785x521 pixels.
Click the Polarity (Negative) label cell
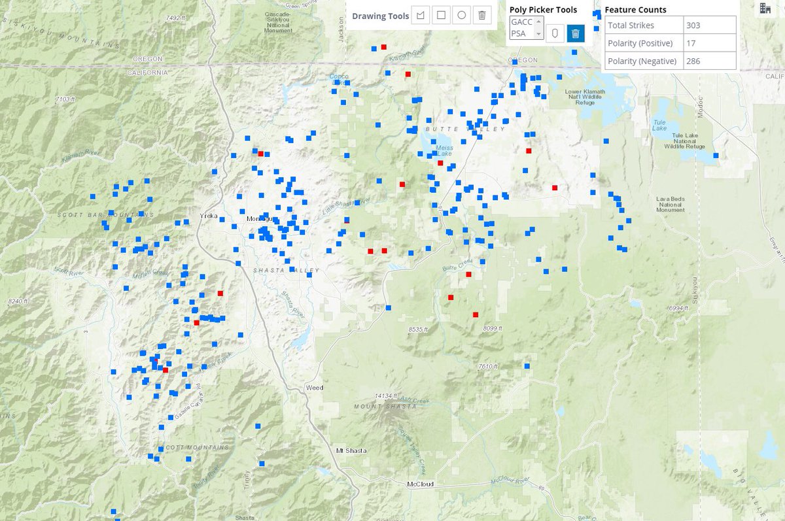[x=644, y=61]
